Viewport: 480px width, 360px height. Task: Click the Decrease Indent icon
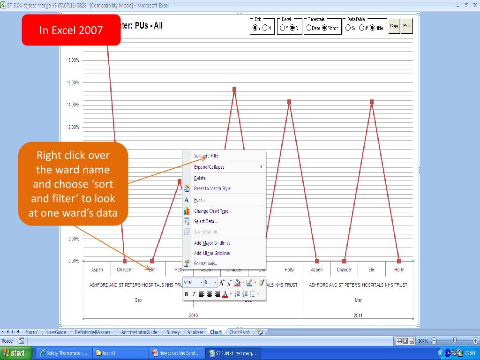click(237, 294)
